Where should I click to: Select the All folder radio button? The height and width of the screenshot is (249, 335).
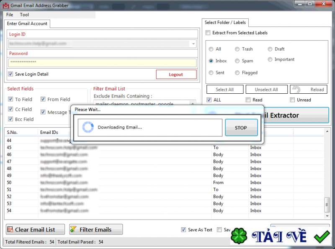point(211,49)
